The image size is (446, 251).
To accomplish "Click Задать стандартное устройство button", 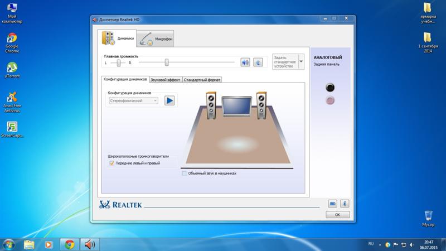I will pyautogui.click(x=285, y=61).
